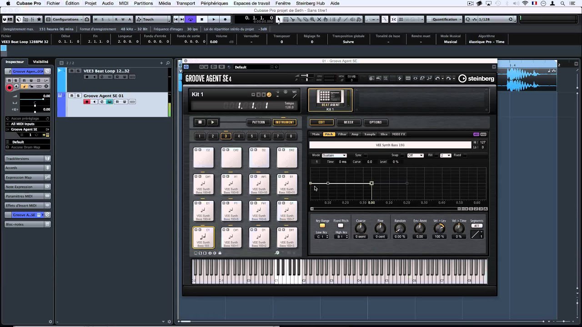This screenshot has height=327, width=582.
Task: Switch to the Filter tab
Action: 342,134
